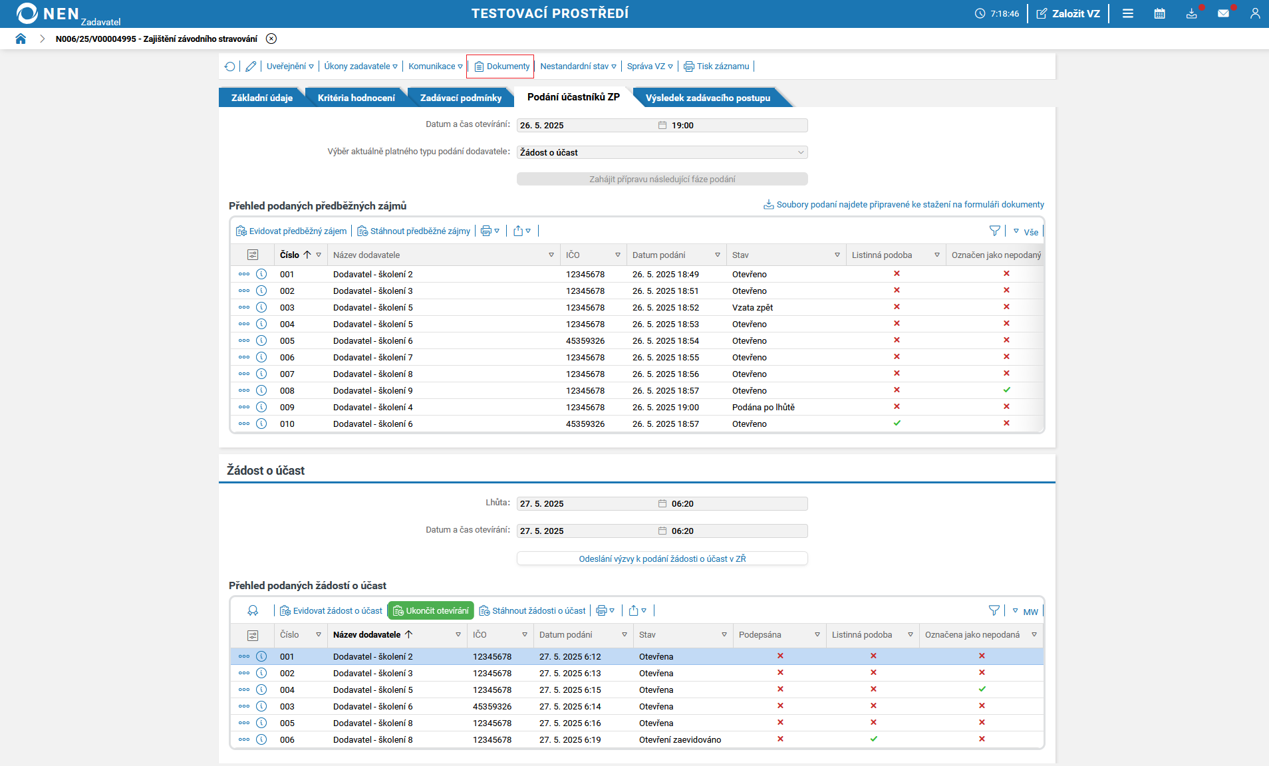Open filter arrow of IČO column in zájmů table
The width and height of the screenshot is (1269, 766).
pos(618,255)
